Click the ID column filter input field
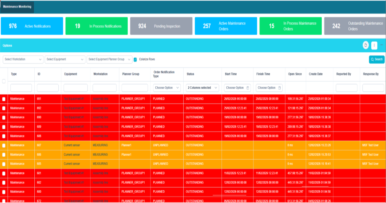The image size is (386, 203). (x=48, y=88)
